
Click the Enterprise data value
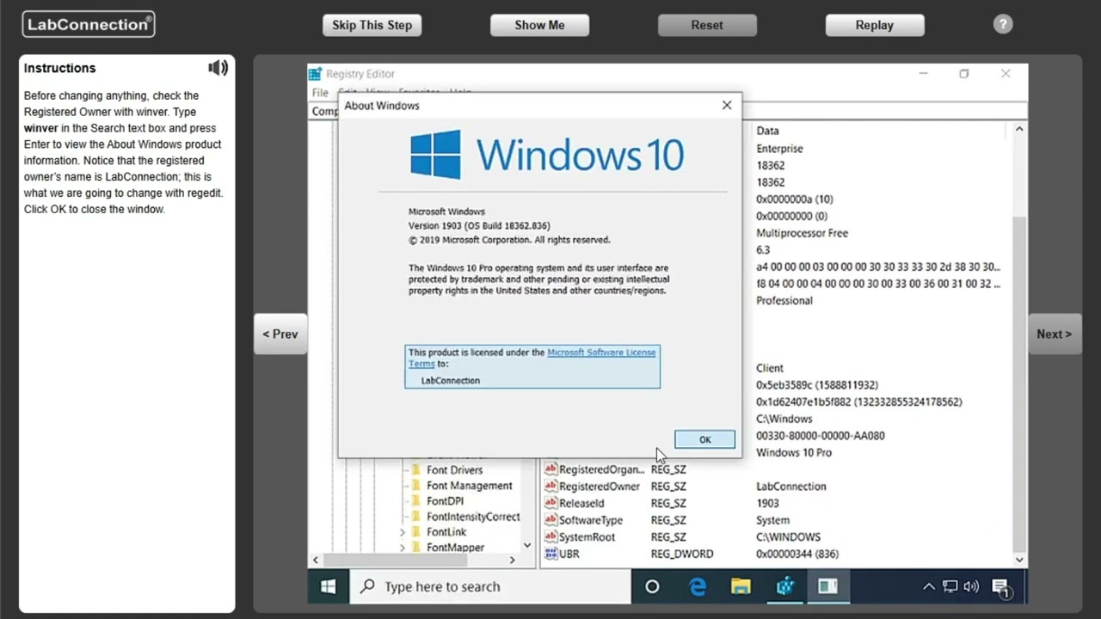(x=779, y=148)
